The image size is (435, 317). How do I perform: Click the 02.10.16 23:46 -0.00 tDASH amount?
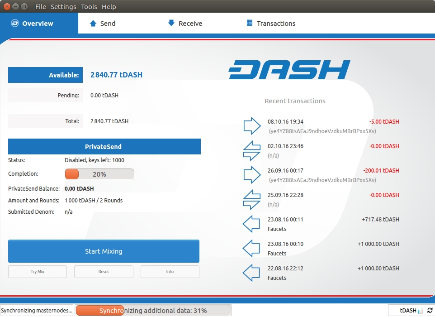coord(384,146)
